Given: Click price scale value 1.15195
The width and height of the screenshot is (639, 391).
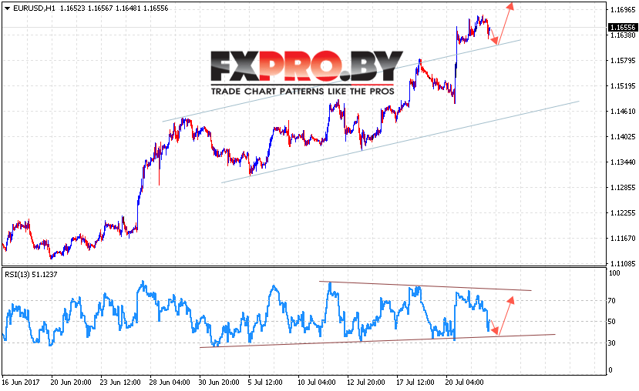Looking at the screenshot, I should pos(623,86).
